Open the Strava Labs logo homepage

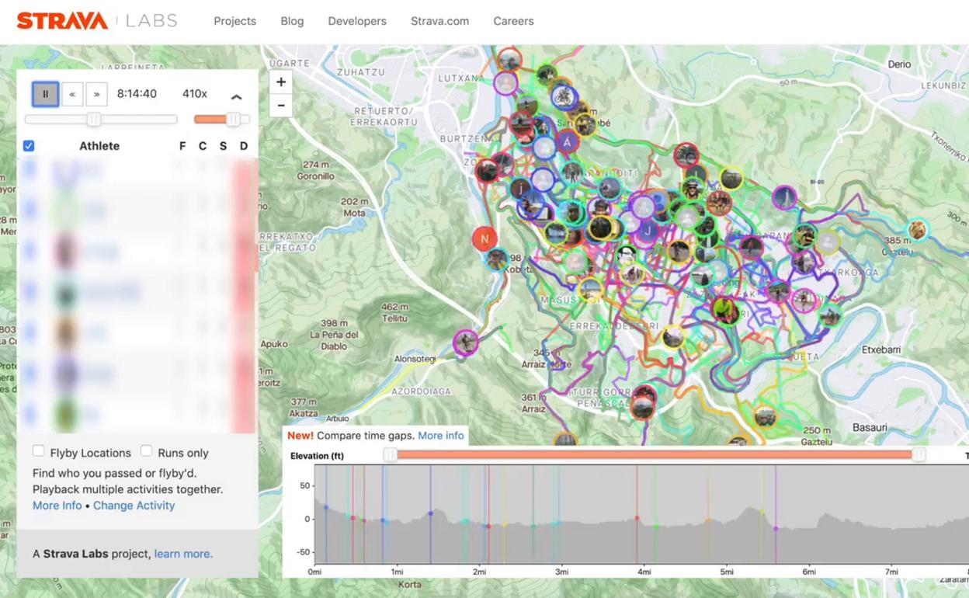pos(97,21)
